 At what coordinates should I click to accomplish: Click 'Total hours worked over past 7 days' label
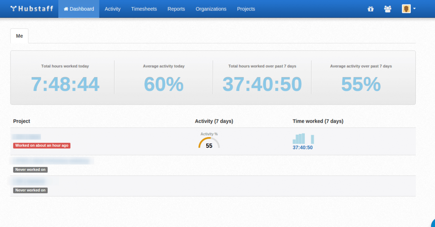tap(262, 66)
